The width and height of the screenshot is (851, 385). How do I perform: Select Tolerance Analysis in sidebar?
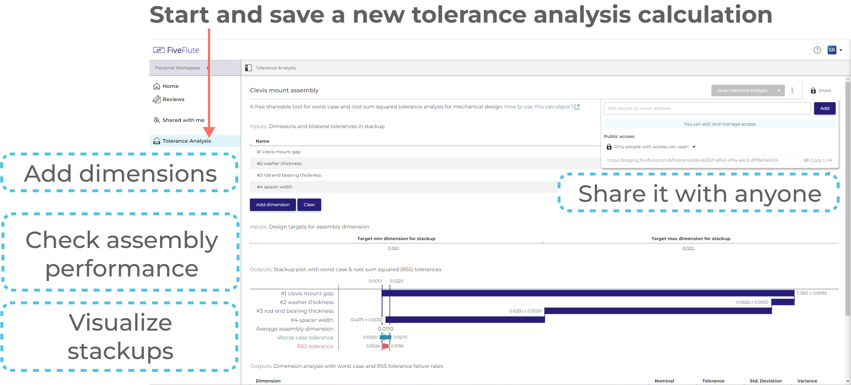195,141
